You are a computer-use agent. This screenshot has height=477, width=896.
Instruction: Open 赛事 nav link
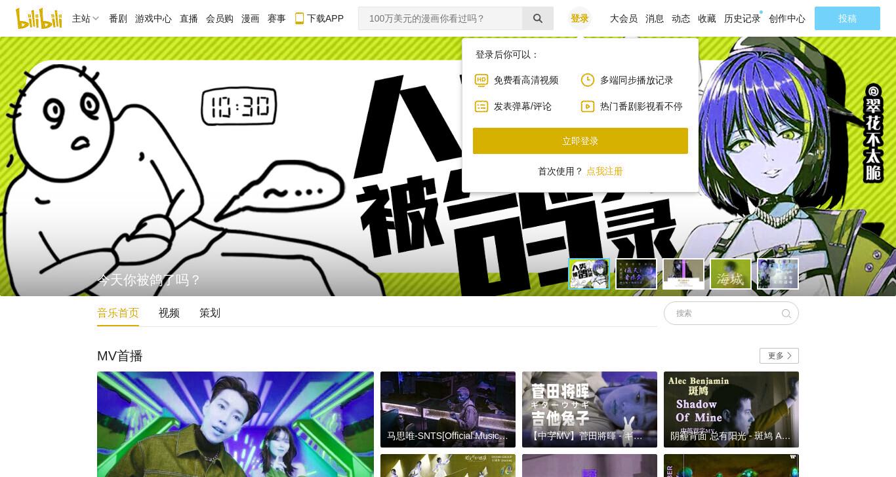(277, 18)
